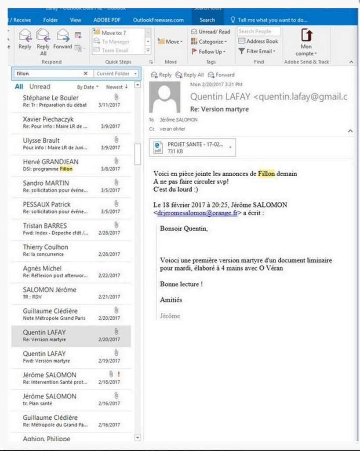This screenshot has width=360, height=451.
Task: Click the Cc recipient veran olivier
Action: pos(172,129)
